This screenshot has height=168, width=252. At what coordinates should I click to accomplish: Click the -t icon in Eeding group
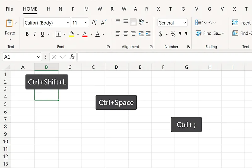click(x=210, y=22)
